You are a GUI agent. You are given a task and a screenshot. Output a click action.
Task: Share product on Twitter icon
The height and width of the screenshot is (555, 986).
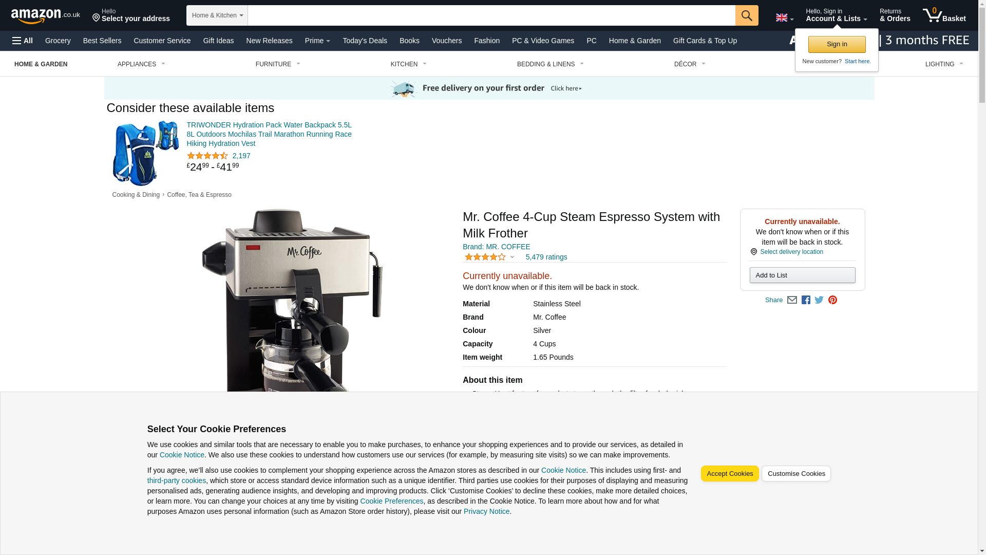tap(819, 300)
